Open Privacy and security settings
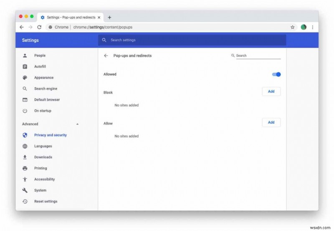 point(50,135)
